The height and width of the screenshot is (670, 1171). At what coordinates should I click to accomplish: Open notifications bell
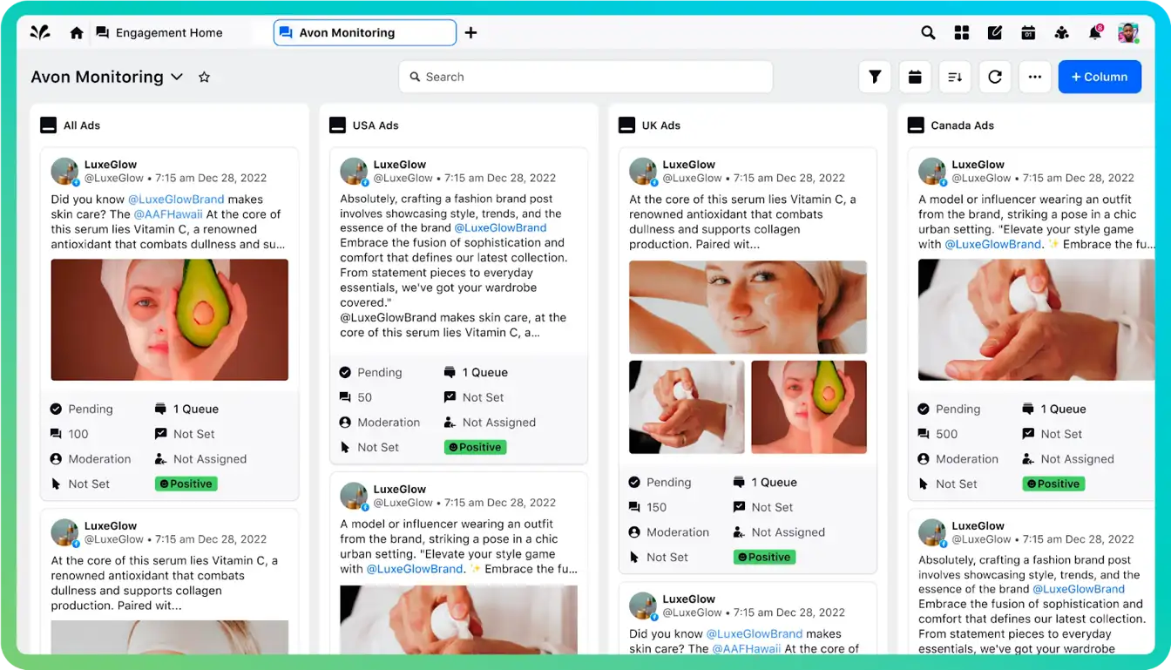pyautogui.click(x=1095, y=33)
